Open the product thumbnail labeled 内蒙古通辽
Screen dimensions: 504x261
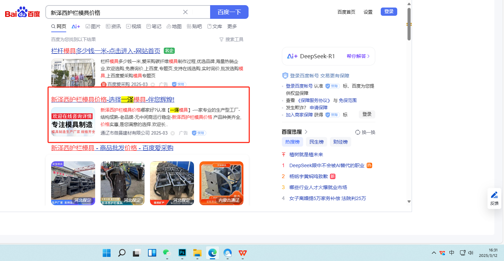[221, 183]
